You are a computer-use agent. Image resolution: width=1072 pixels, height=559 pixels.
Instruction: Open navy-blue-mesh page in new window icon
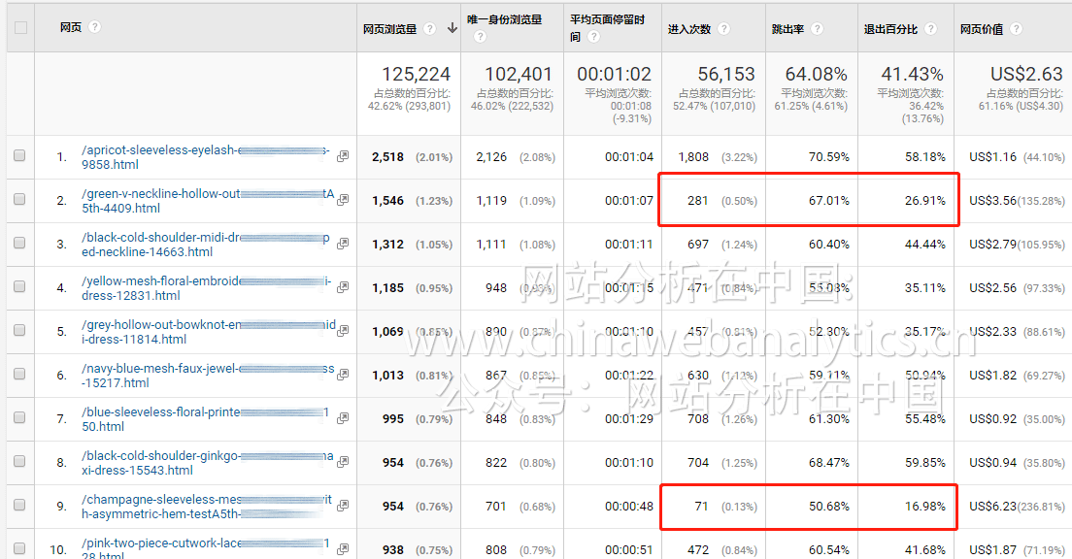[343, 376]
